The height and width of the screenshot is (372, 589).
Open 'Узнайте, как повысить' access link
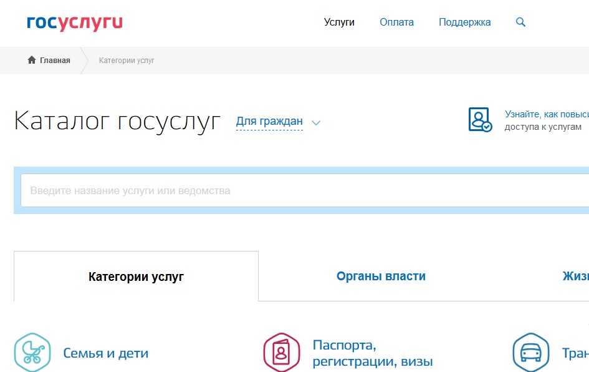point(547,114)
